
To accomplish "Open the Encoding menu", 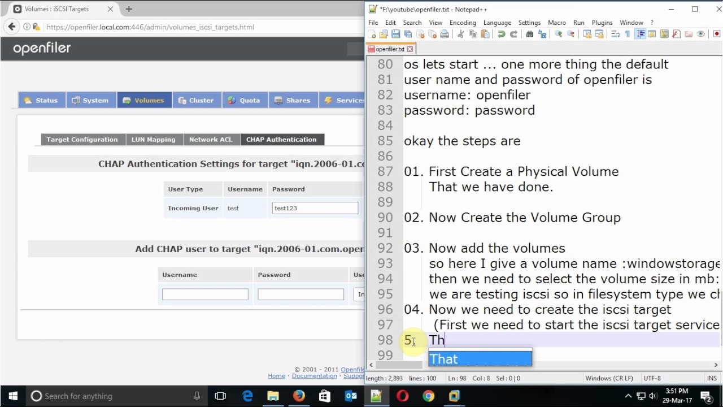I will click(463, 23).
